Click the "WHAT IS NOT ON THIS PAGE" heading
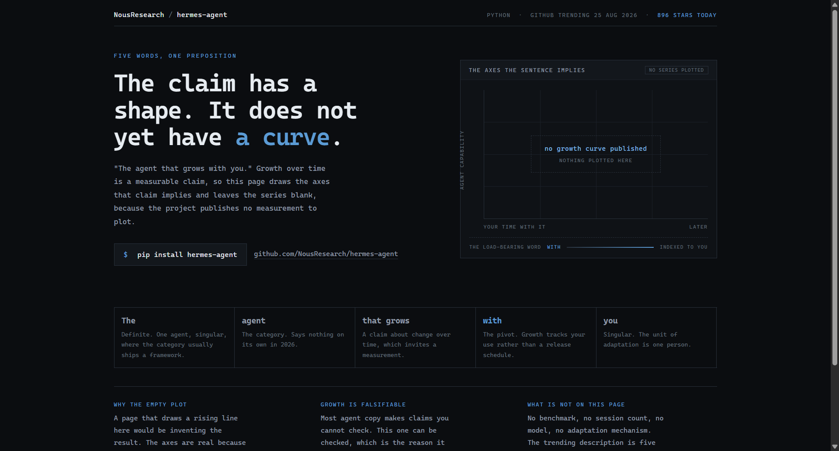This screenshot has height=451, width=839. [x=576, y=405]
